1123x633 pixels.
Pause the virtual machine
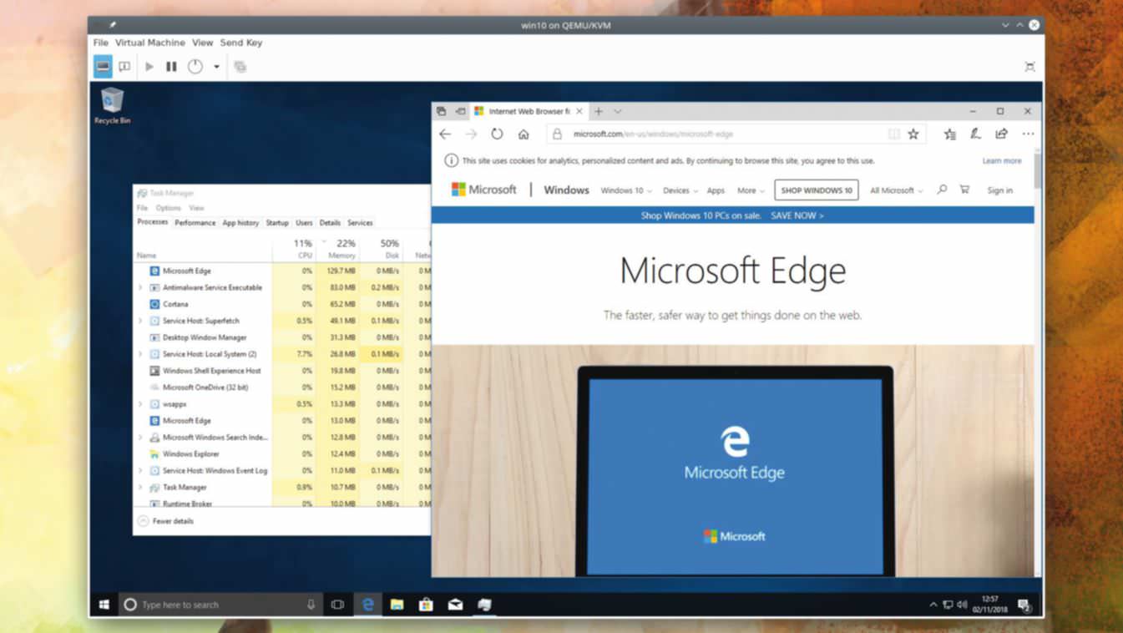(x=171, y=67)
